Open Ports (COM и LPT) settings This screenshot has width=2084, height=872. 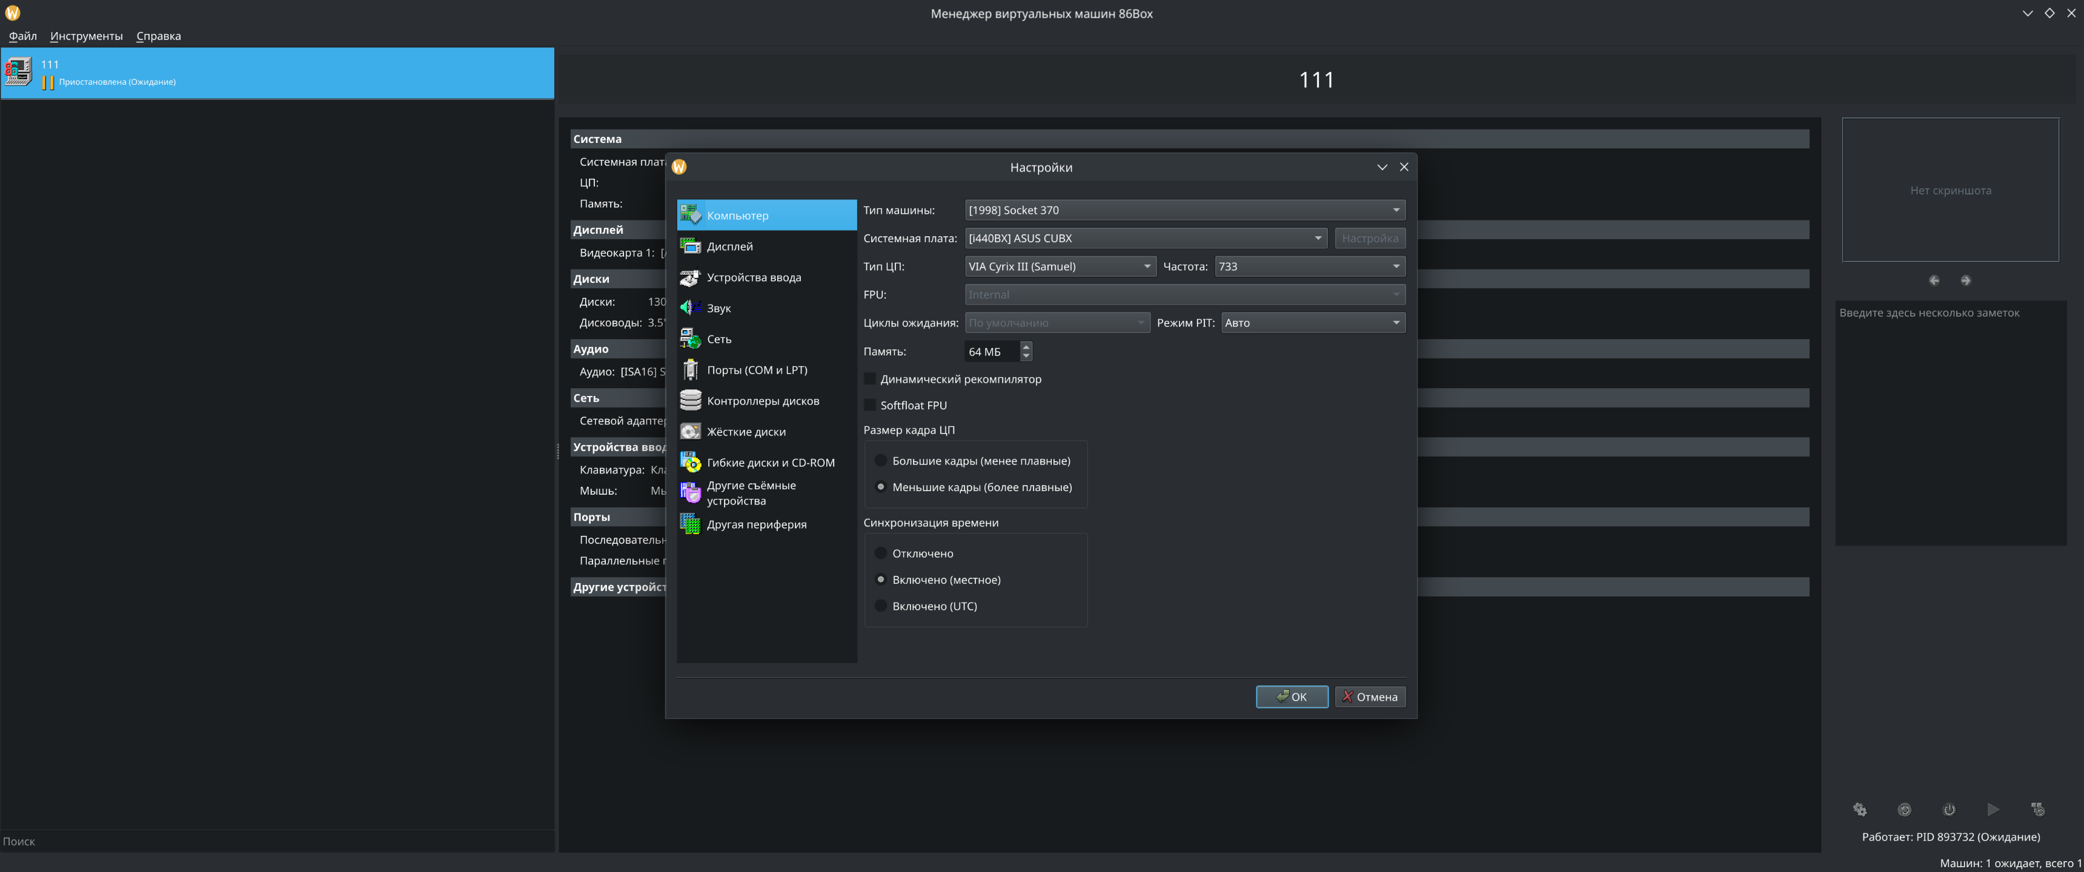(757, 369)
